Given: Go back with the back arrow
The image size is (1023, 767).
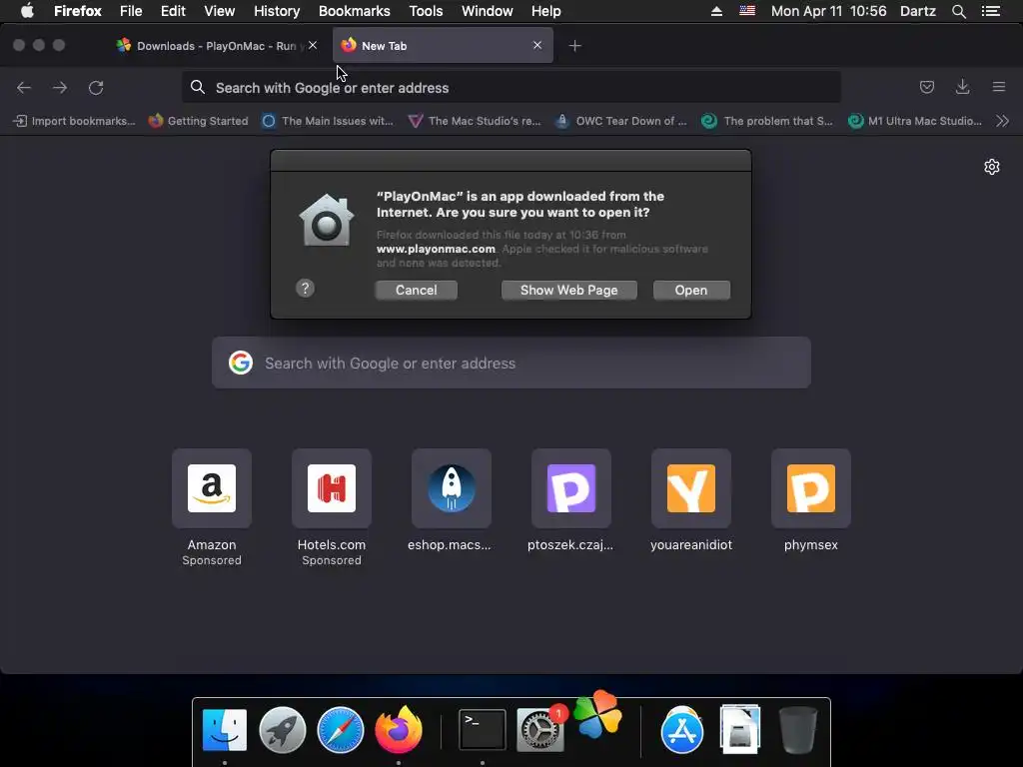Looking at the screenshot, I should [24, 88].
